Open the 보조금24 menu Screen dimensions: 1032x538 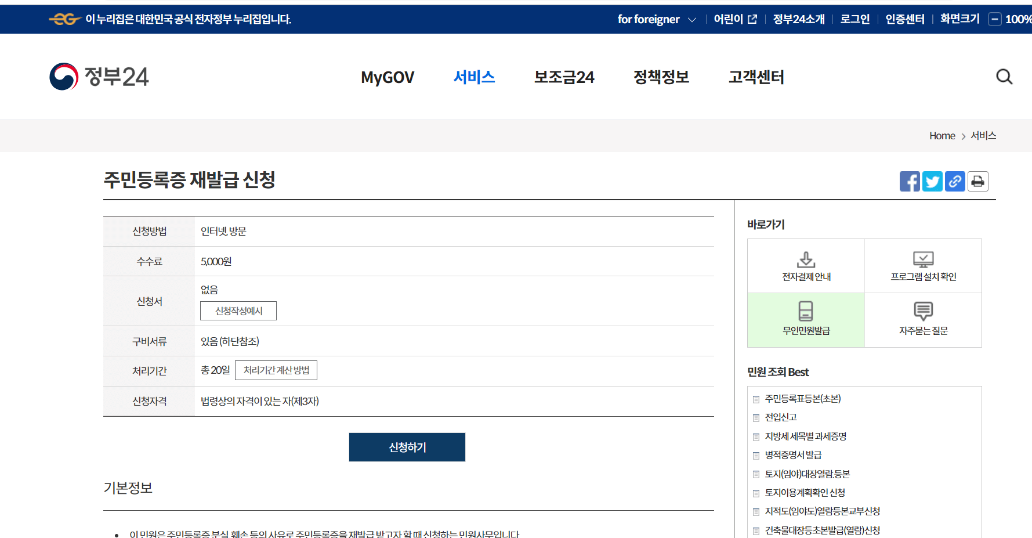tap(564, 77)
